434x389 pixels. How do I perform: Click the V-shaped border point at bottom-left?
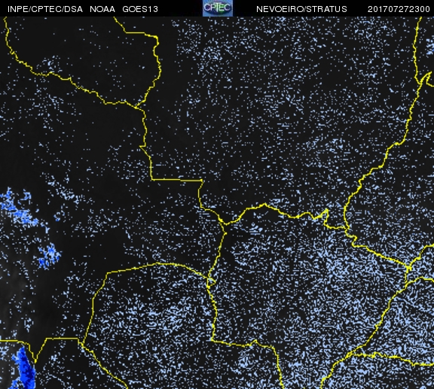coord(35,361)
